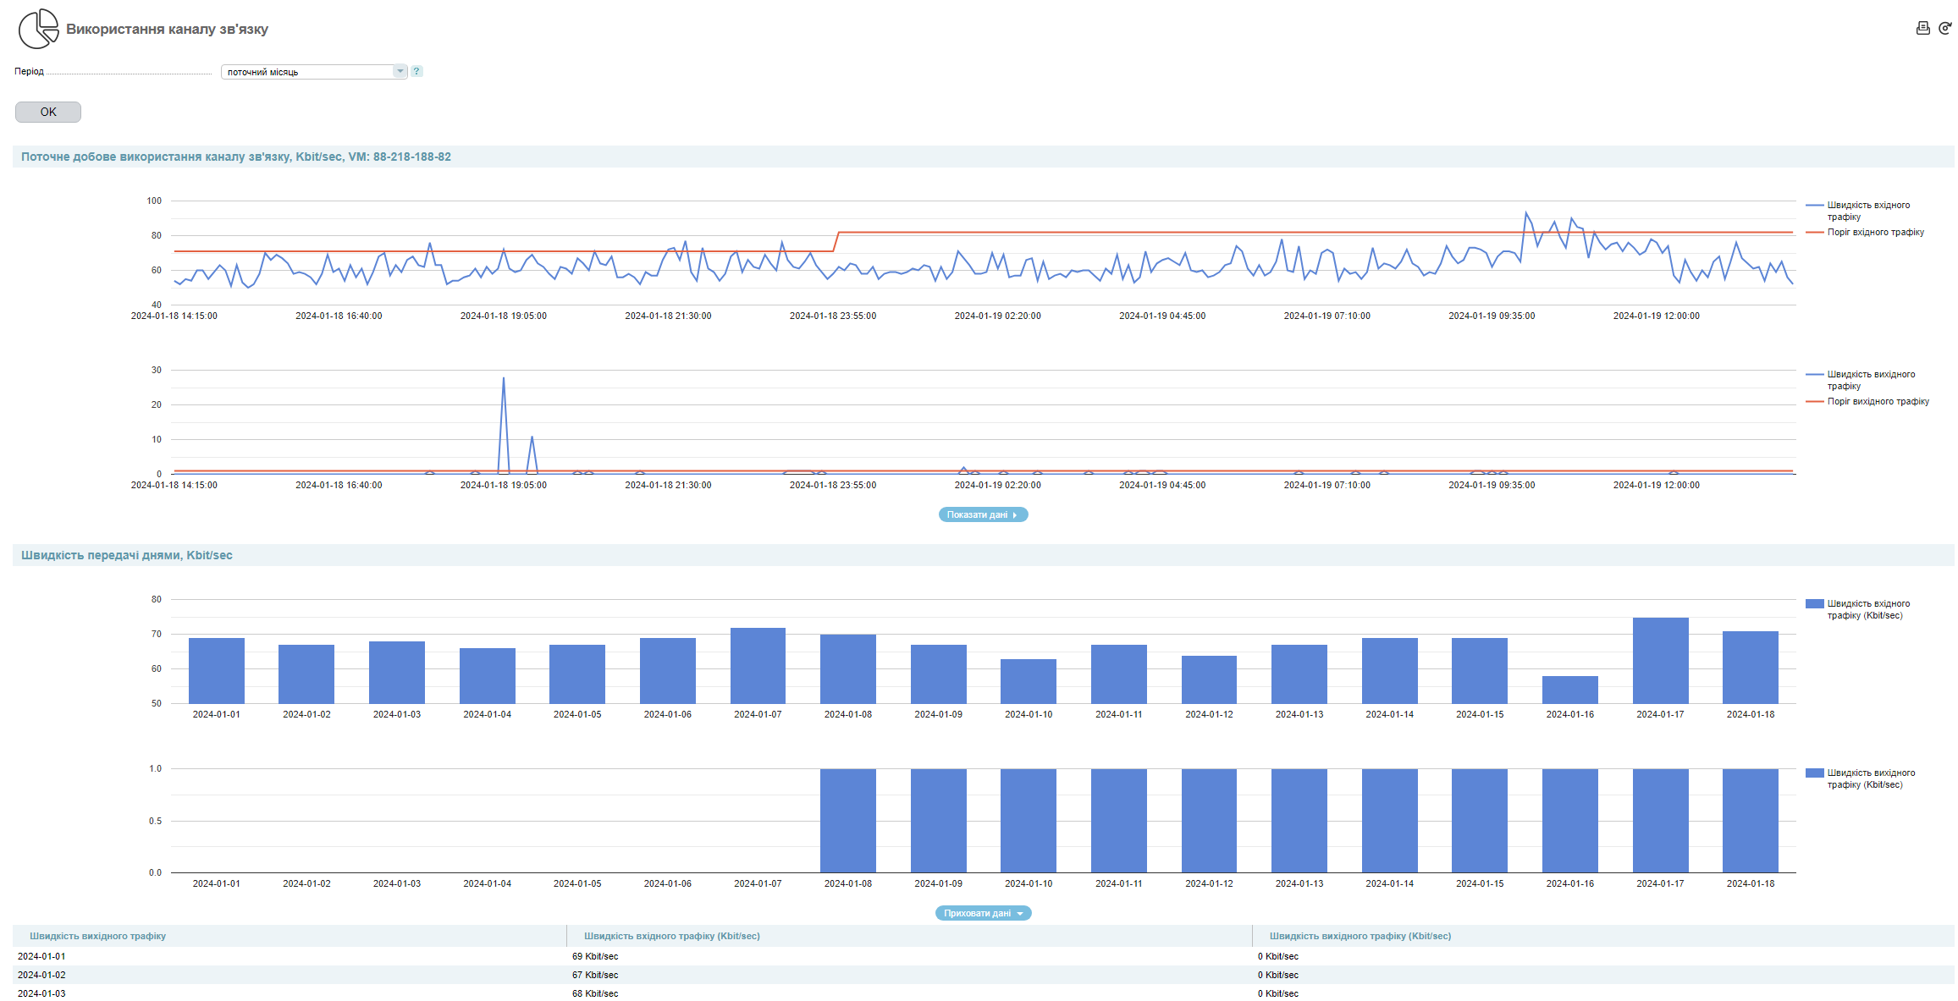Image resolution: width=1958 pixels, height=1001 pixels.
Task: Click '2024-01-18 14:15:00' label under incoming line chart
Action: pos(174,316)
